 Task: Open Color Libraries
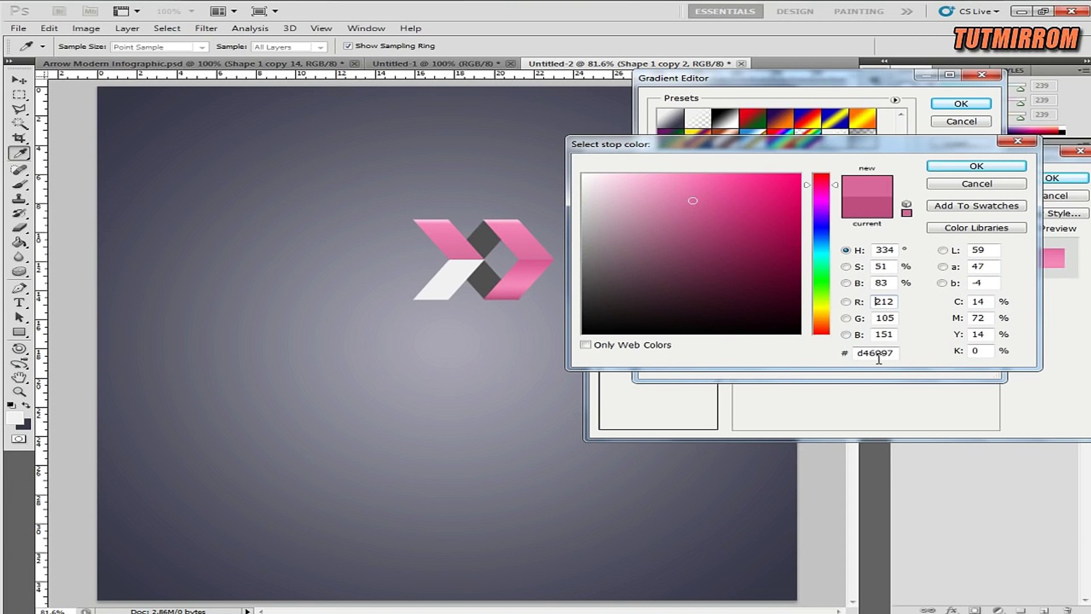976,228
